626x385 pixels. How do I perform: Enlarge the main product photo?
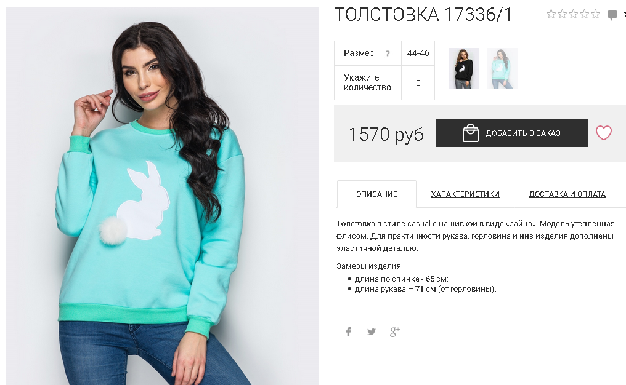(x=162, y=196)
